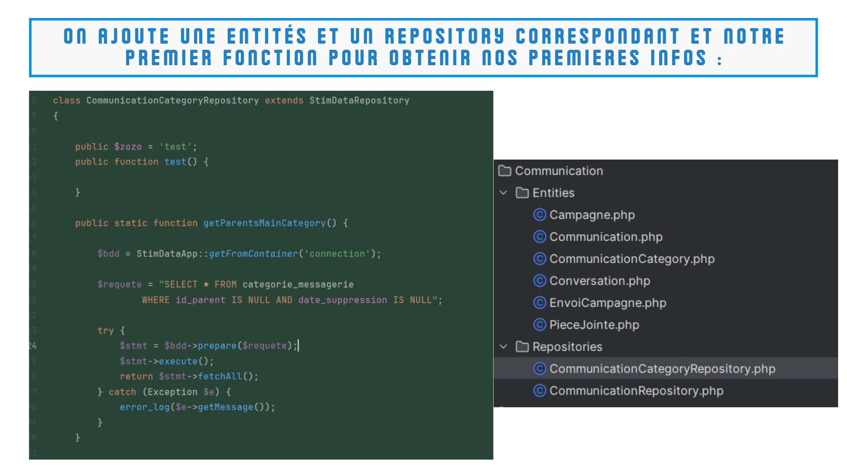Viewport: 847px width, 476px height.
Task: Click the class icon beside Campagne.php
Action: click(x=540, y=215)
